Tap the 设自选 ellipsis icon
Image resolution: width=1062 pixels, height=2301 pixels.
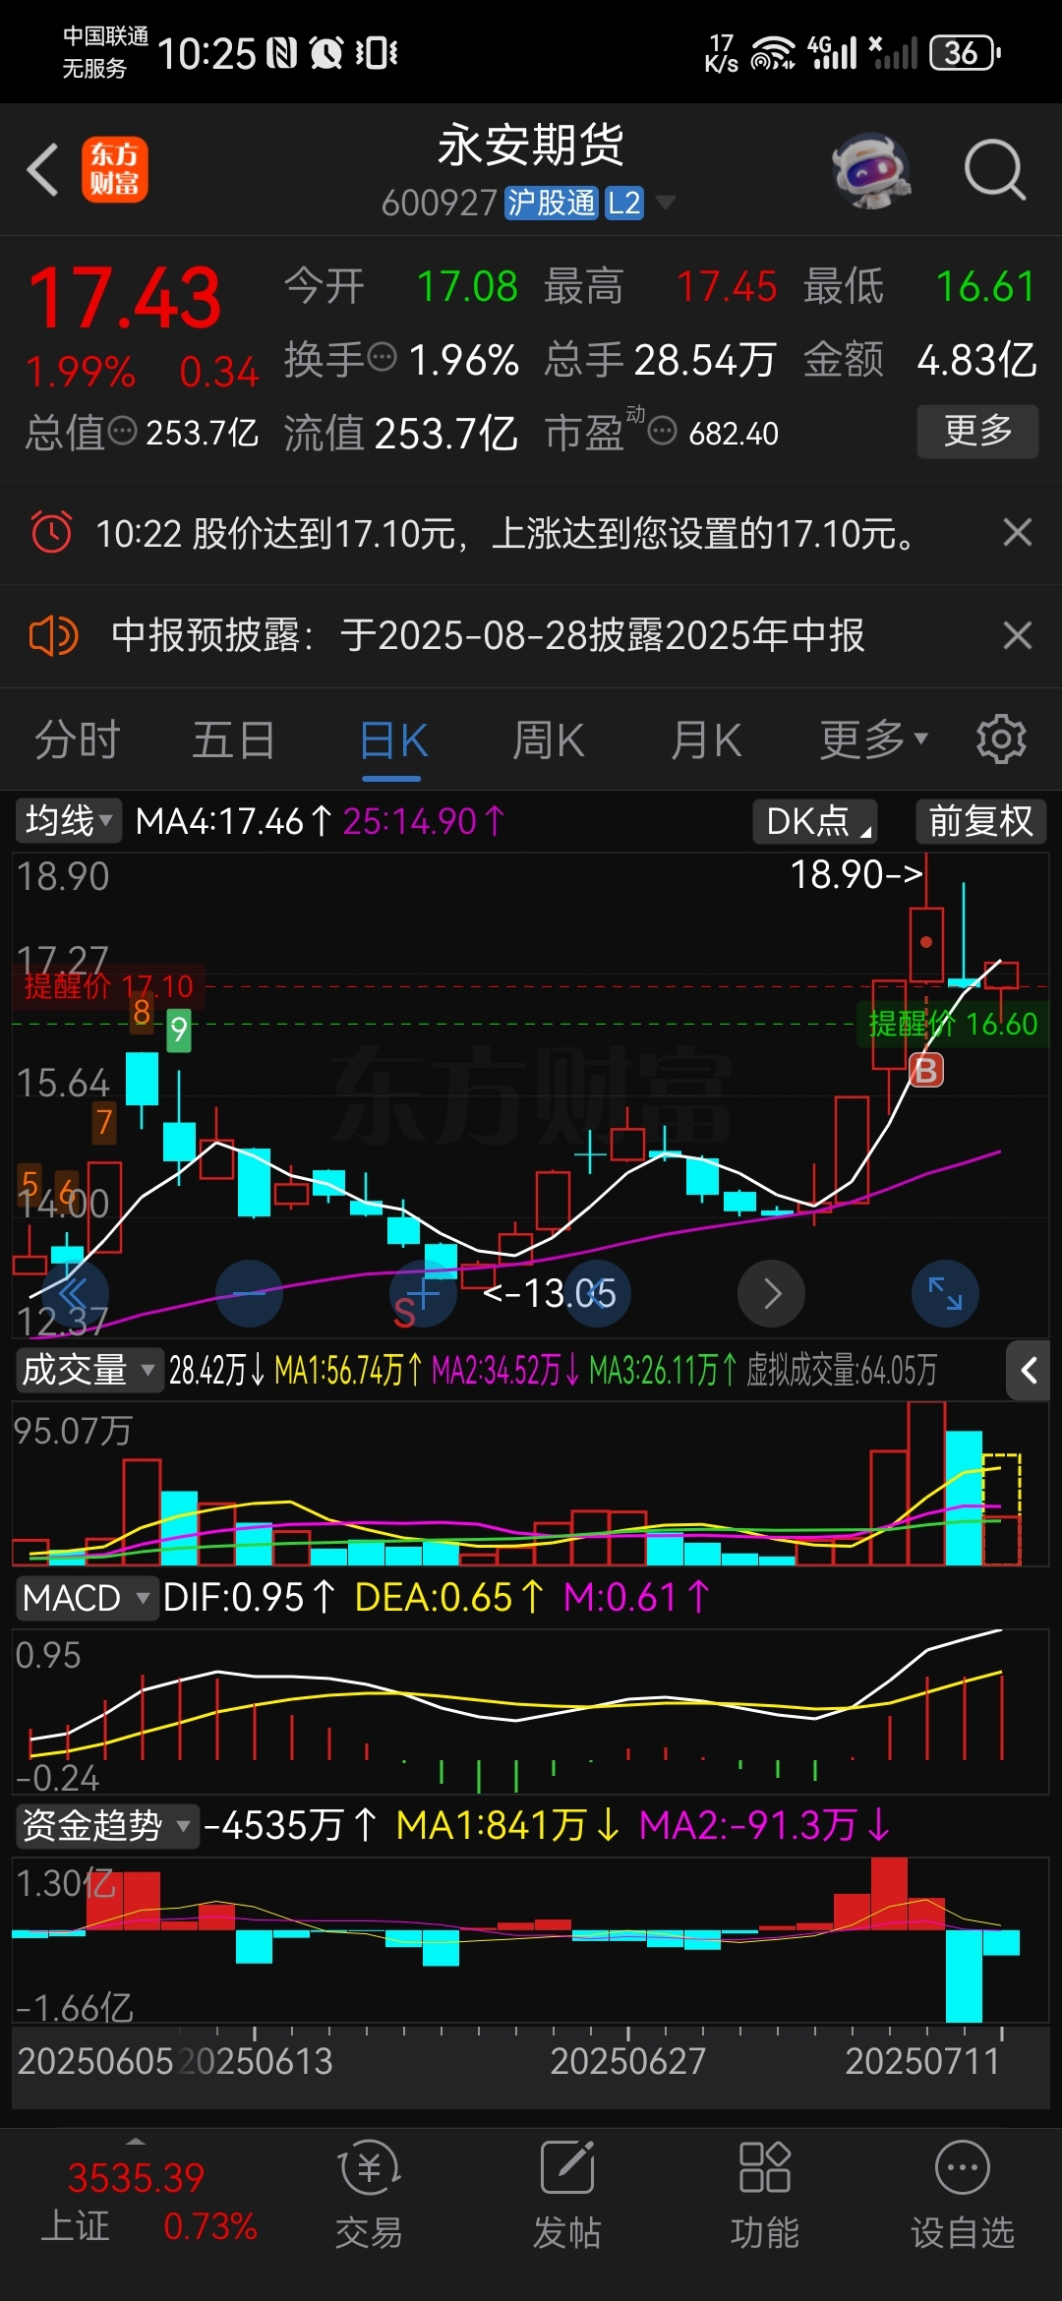[x=962, y=2167]
